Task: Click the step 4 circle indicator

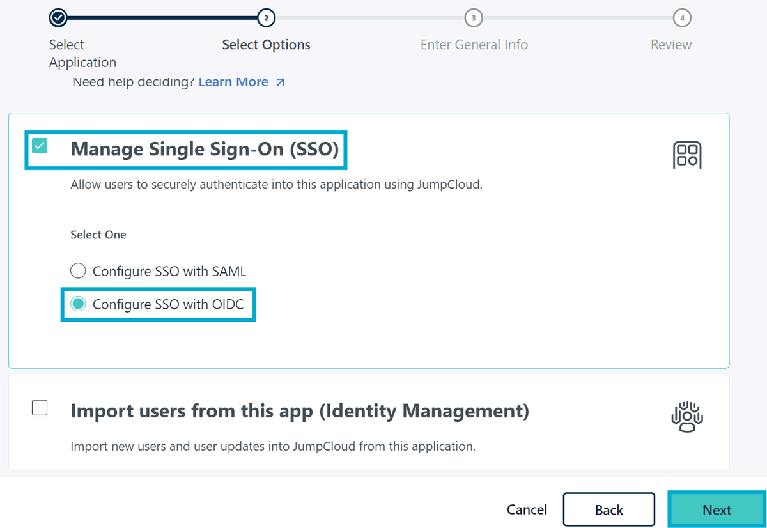Action: [681, 17]
